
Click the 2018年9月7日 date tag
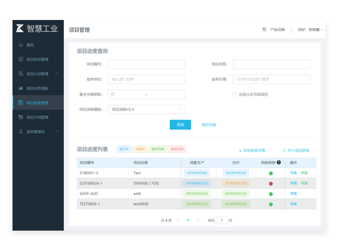236,172
